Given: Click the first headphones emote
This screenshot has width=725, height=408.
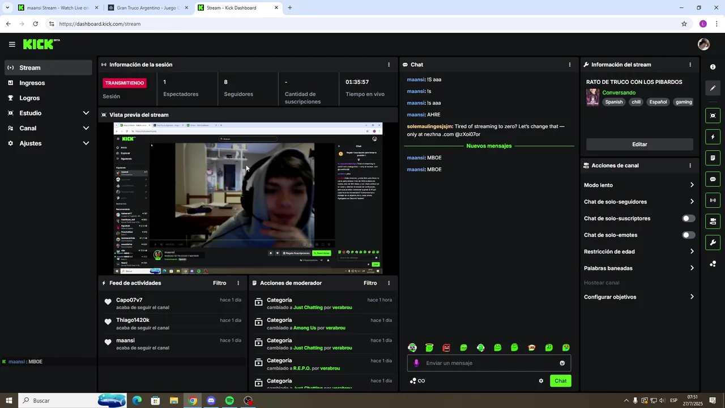Looking at the screenshot, I should pyautogui.click(x=412, y=347).
